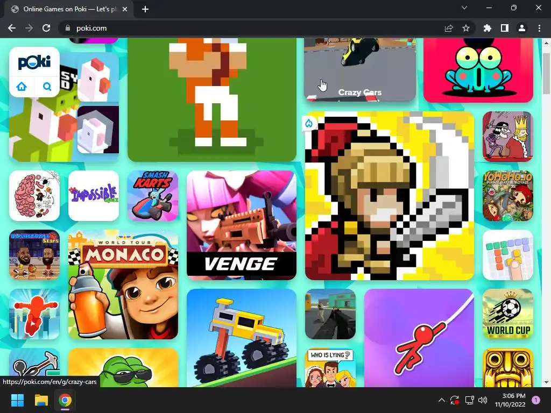Open the World Cup soccer game tile

click(508, 314)
